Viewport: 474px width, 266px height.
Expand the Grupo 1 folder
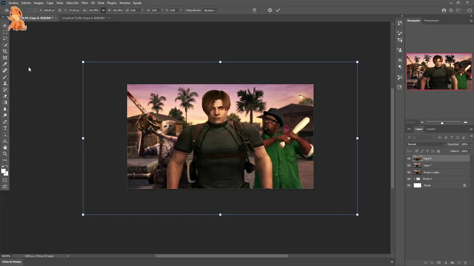[414, 179]
